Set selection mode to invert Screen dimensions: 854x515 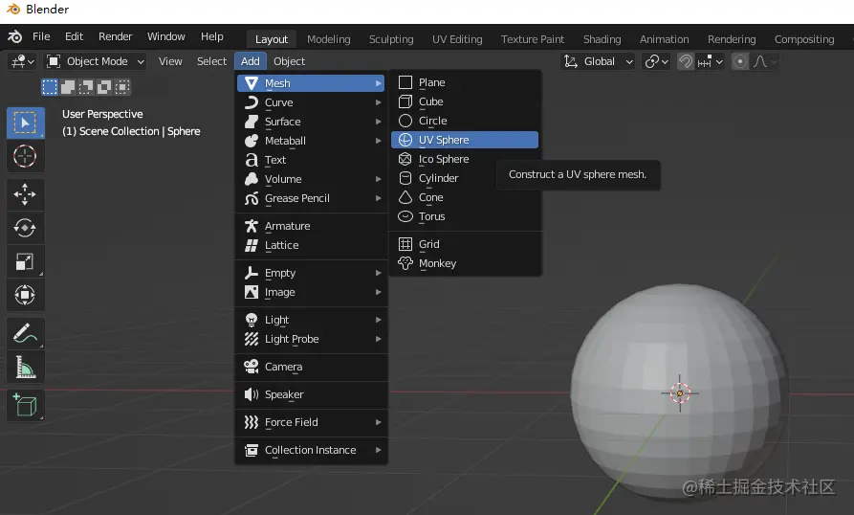point(104,87)
